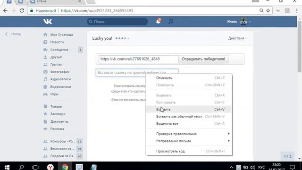This screenshot has width=302, height=170.
Task: Click Назад back link
Action: (13, 34)
